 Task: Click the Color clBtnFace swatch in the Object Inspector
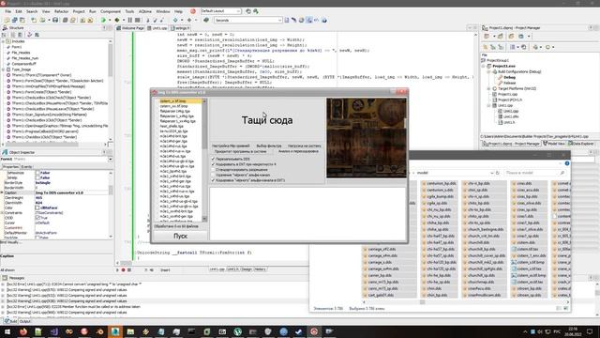click(x=37, y=207)
